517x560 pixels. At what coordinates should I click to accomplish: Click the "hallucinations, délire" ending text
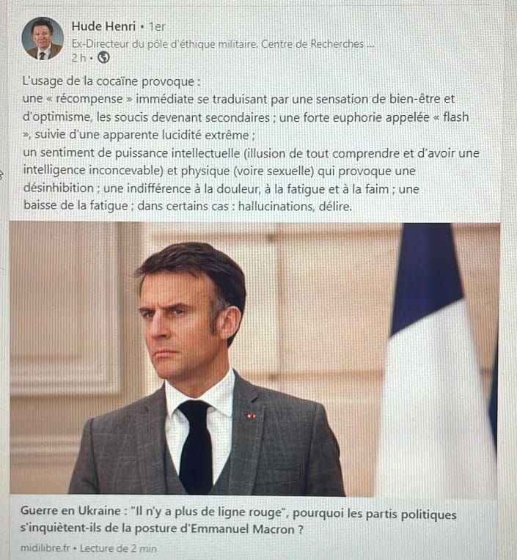(x=295, y=206)
